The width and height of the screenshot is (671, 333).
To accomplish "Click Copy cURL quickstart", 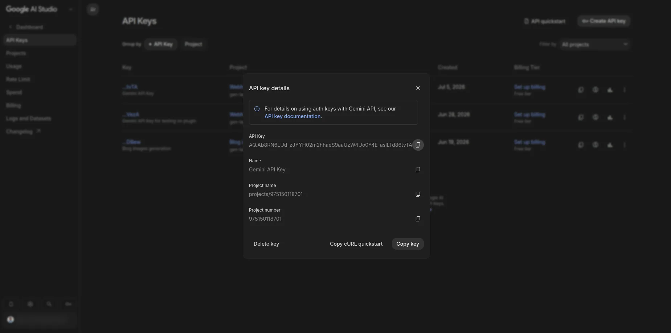I will coord(356,244).
